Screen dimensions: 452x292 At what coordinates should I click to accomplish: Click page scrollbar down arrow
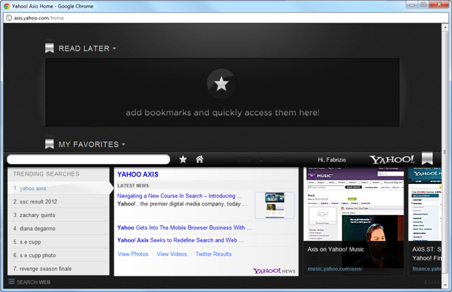pyautogui.click(x=445, y=284)
